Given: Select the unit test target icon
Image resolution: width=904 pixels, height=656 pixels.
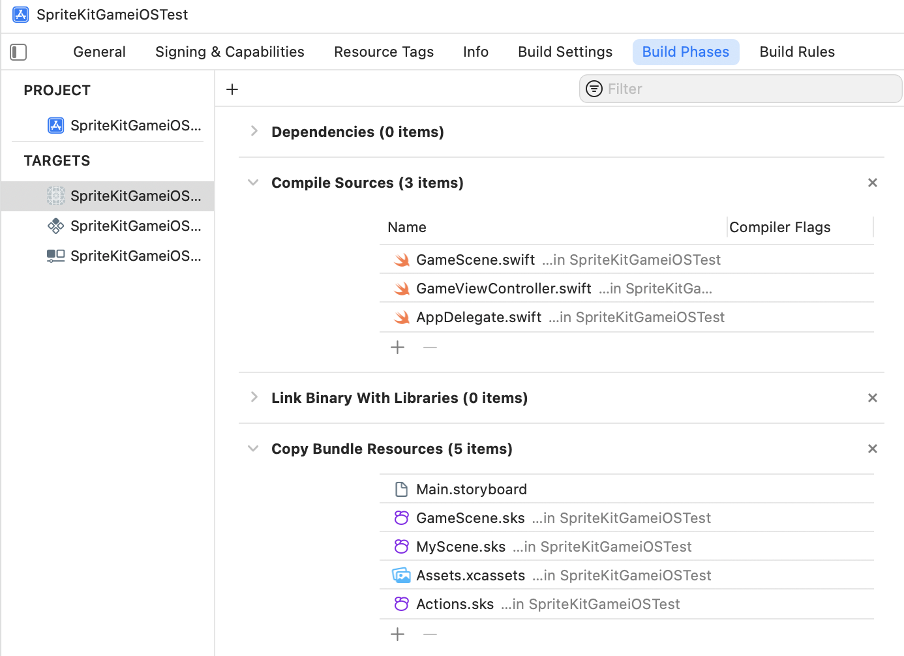Looking at the screenshot, I should (56, 226).
